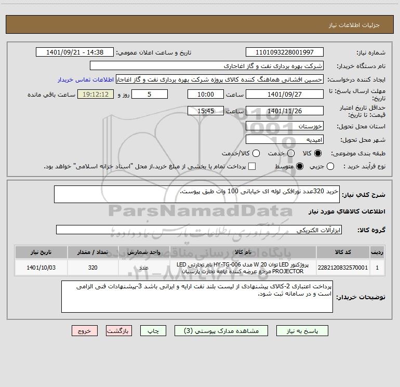Click the unit cell عدد
Image resolution: width=400 pixels, height=387 pixels.
coord(144,268)
